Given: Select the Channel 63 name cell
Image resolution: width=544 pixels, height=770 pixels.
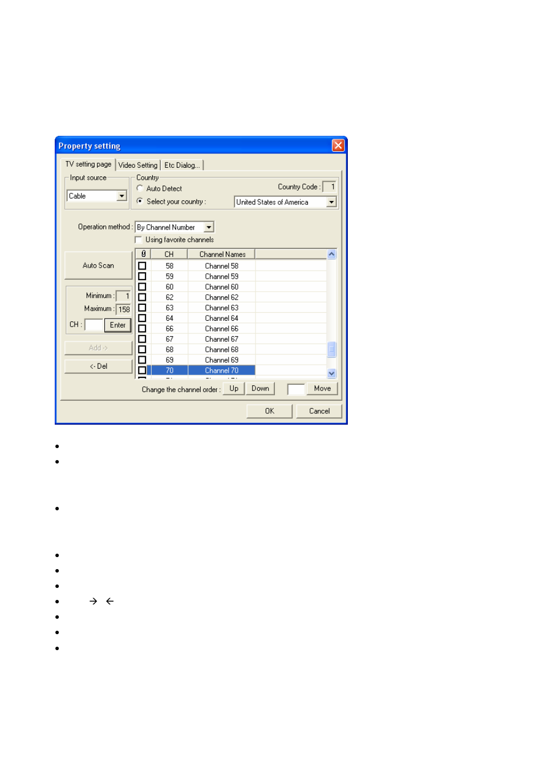Looking at the screenshot, I should [x=222, y=308].
